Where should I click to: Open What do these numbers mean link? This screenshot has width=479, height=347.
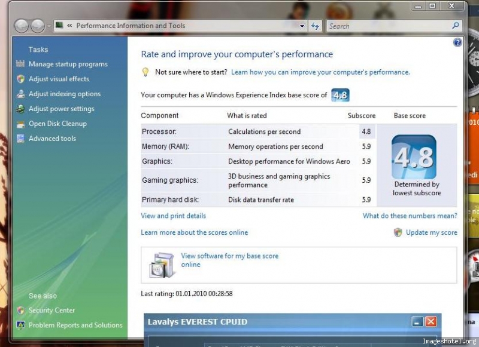coord(410,216)
